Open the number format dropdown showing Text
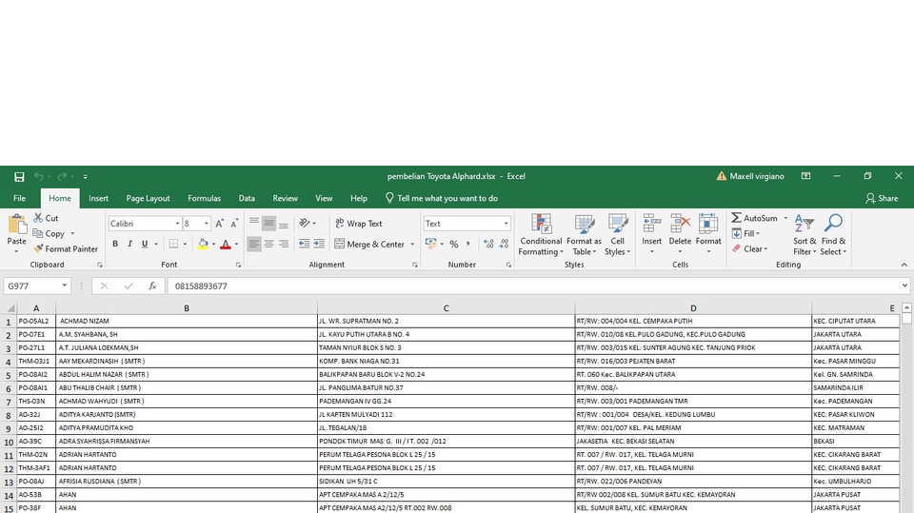The image size is (914, 513). click(x=506, y=224)
